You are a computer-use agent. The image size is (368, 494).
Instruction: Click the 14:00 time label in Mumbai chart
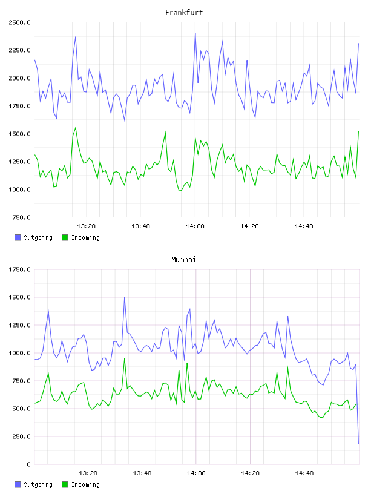point(196,473)
